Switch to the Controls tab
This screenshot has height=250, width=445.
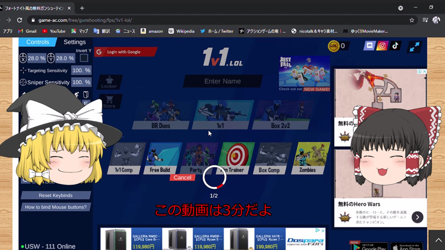tap(38, 42)
